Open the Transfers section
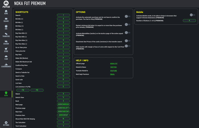The width and height of the screenshot is (199, 128). pyautogui.click(x=6, y=35)
